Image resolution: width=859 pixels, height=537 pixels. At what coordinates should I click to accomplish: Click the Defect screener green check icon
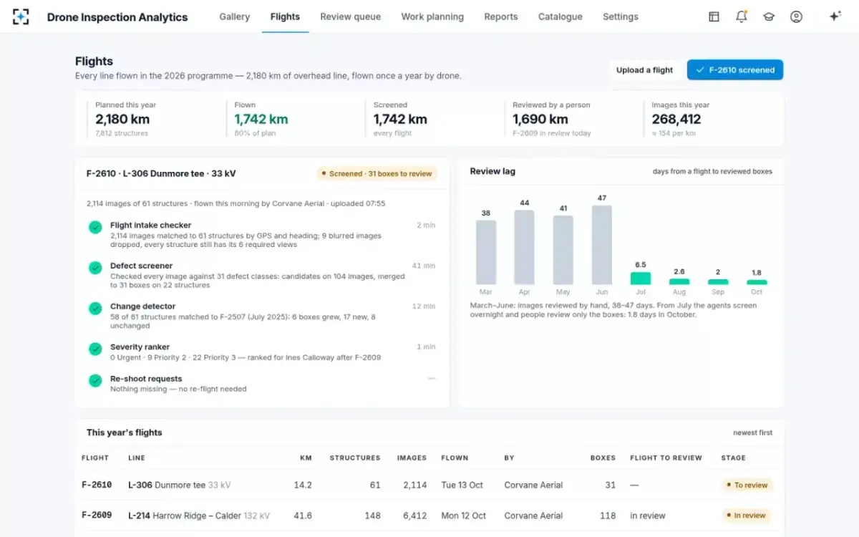[95, 268]
